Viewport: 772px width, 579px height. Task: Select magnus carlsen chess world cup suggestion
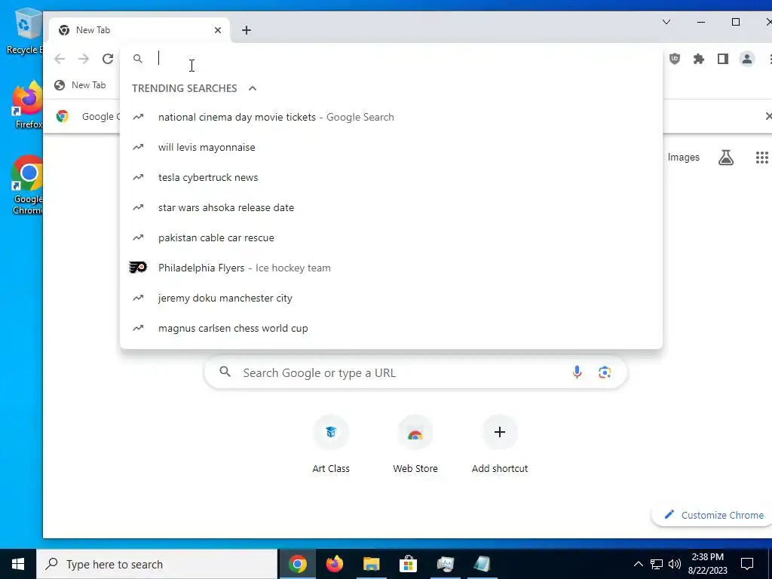391,329
